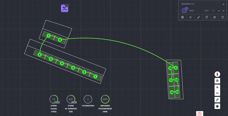Screen dimensions: 228x116
Task: Click the 6-25 range badge
Action: [x=57, y=102]
